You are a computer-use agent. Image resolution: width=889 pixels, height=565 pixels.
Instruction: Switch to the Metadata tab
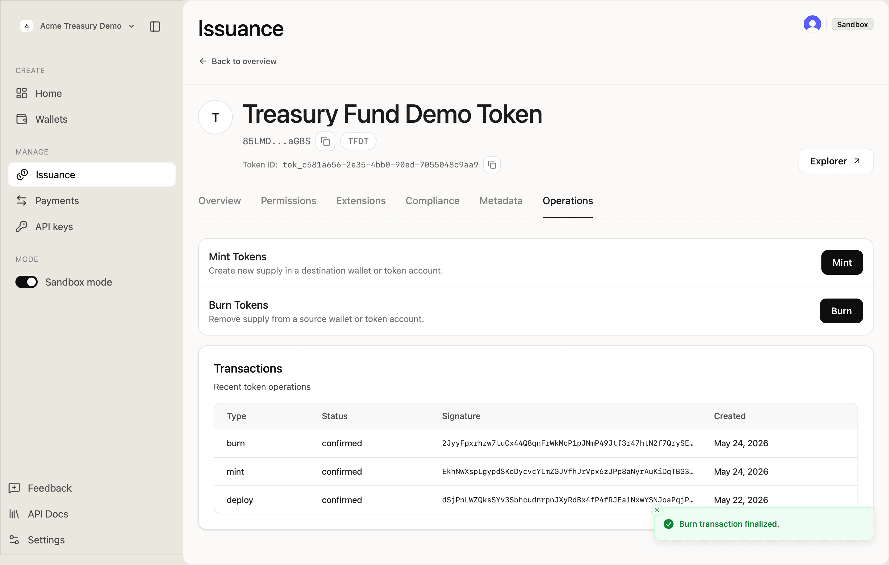point(501,201)
